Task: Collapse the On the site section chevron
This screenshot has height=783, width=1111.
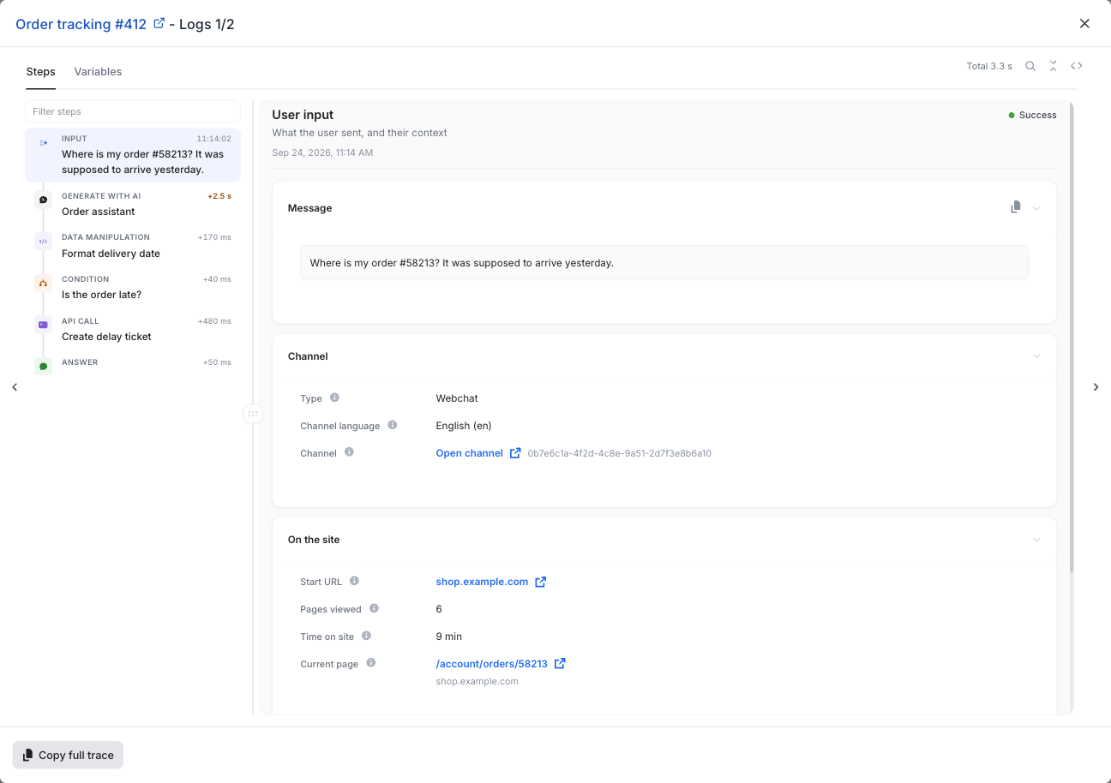Action: pos(1036,540)
